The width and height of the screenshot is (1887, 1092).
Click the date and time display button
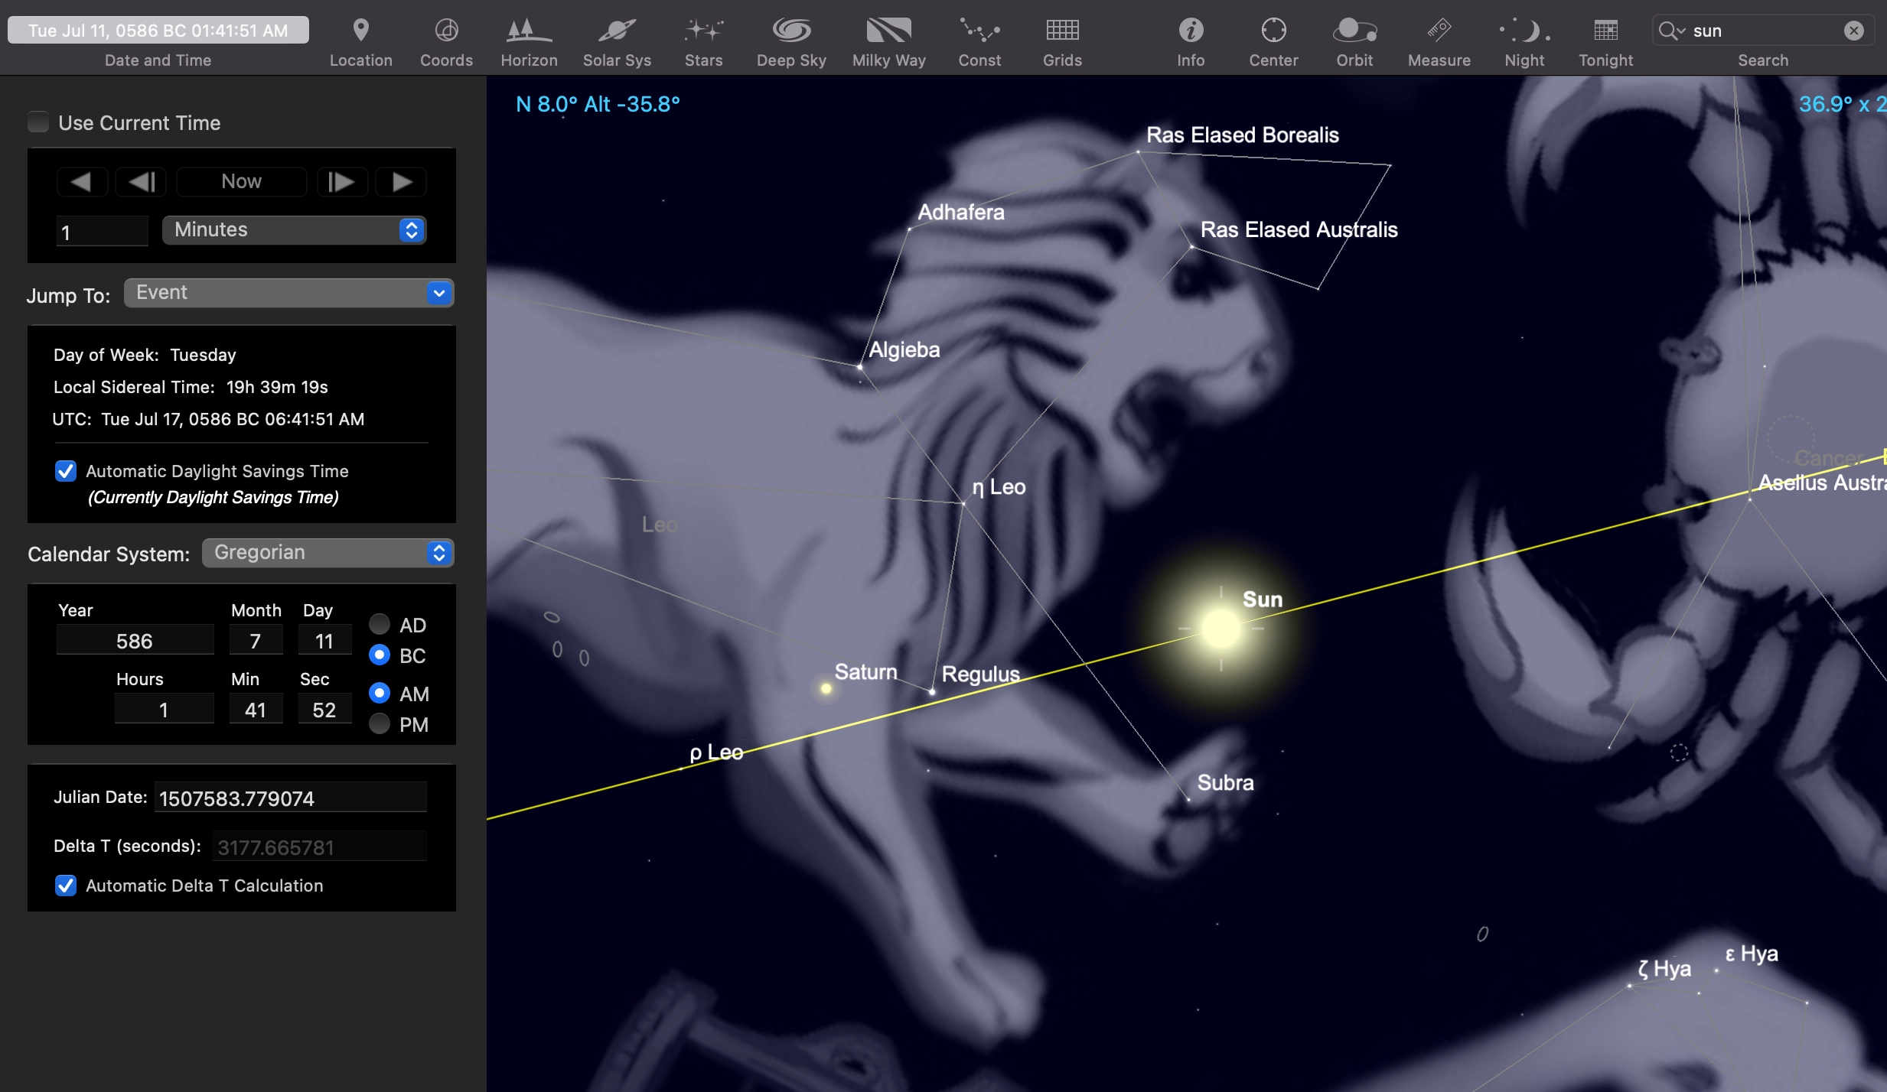point(158,31)
